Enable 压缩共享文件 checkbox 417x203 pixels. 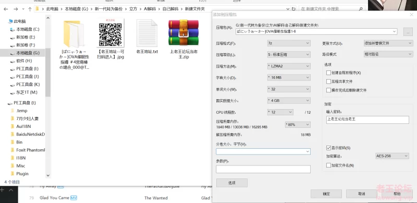pyautogui.click(x=328, y=81)
